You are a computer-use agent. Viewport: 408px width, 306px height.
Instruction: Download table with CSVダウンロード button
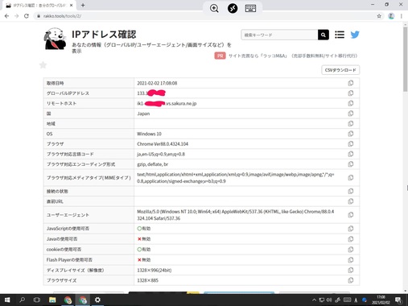tap(340, 70)
